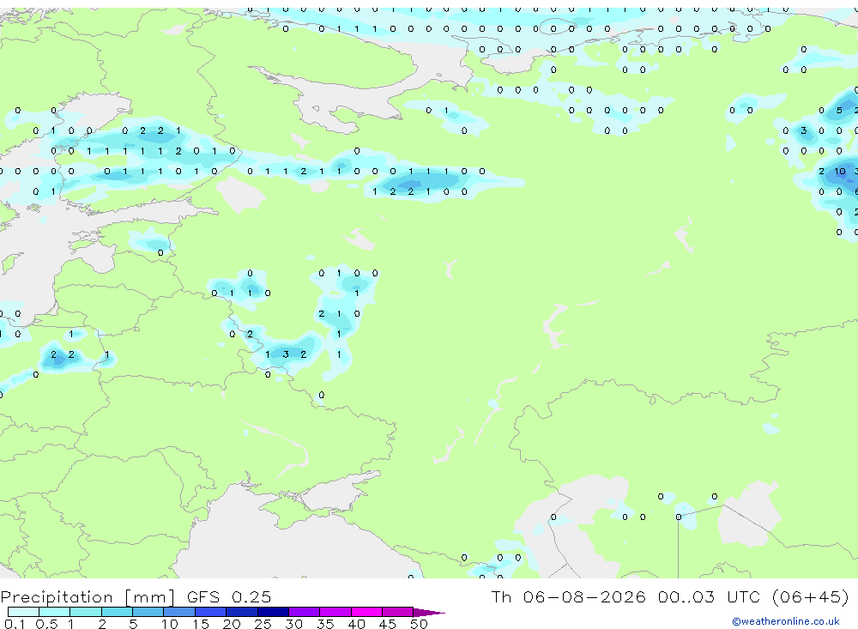The width and height of the screenshot is (858, 629).
Task: Click the 0.5–1 mm legend color swatch
Action: coord(55,612)
